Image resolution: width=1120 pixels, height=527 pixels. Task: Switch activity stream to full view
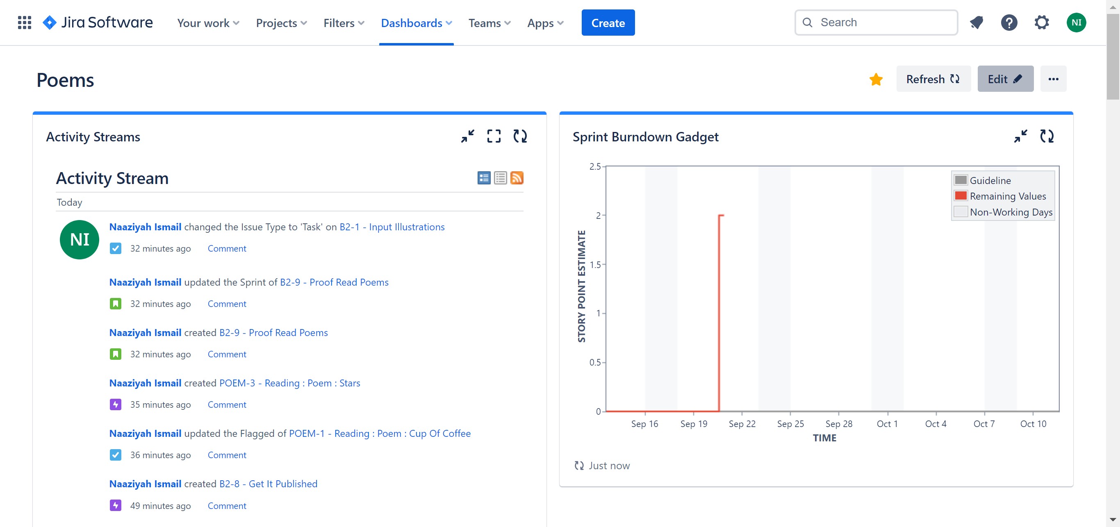pyautogui.click(x=483, y=178)
